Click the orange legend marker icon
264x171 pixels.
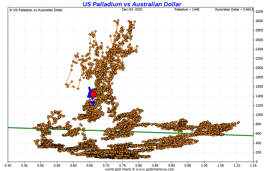(11, 10)
